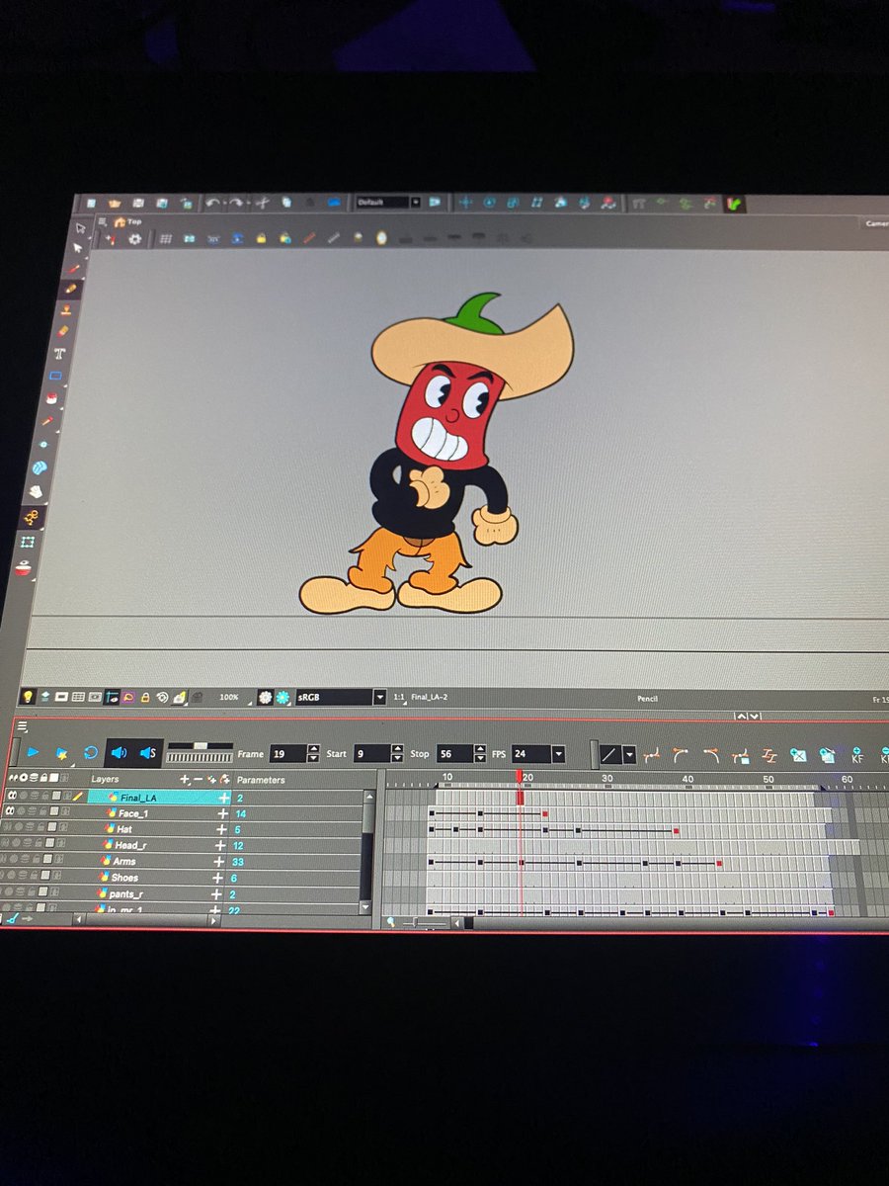The width and height of the screenshot is (889, 1186).
Task: Select the Transform arrow tool in left toolbar
Action: (x=81, y=226)
